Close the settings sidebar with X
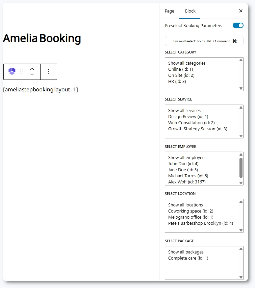The height and width of the screenshot is (288, 255). point(241,11)
